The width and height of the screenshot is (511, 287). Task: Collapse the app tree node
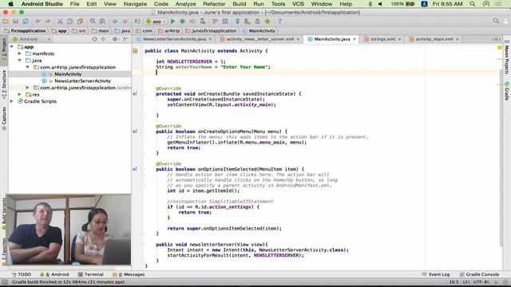tap(12, 47)
